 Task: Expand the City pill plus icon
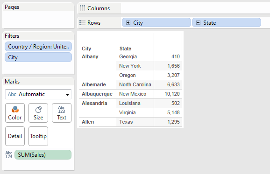[128, 23]
